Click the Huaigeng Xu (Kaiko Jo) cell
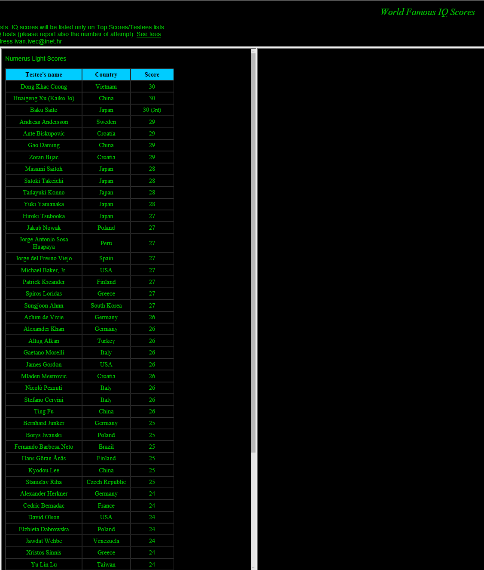The height and width of the screenshot is (570, 484). point(44,99)
